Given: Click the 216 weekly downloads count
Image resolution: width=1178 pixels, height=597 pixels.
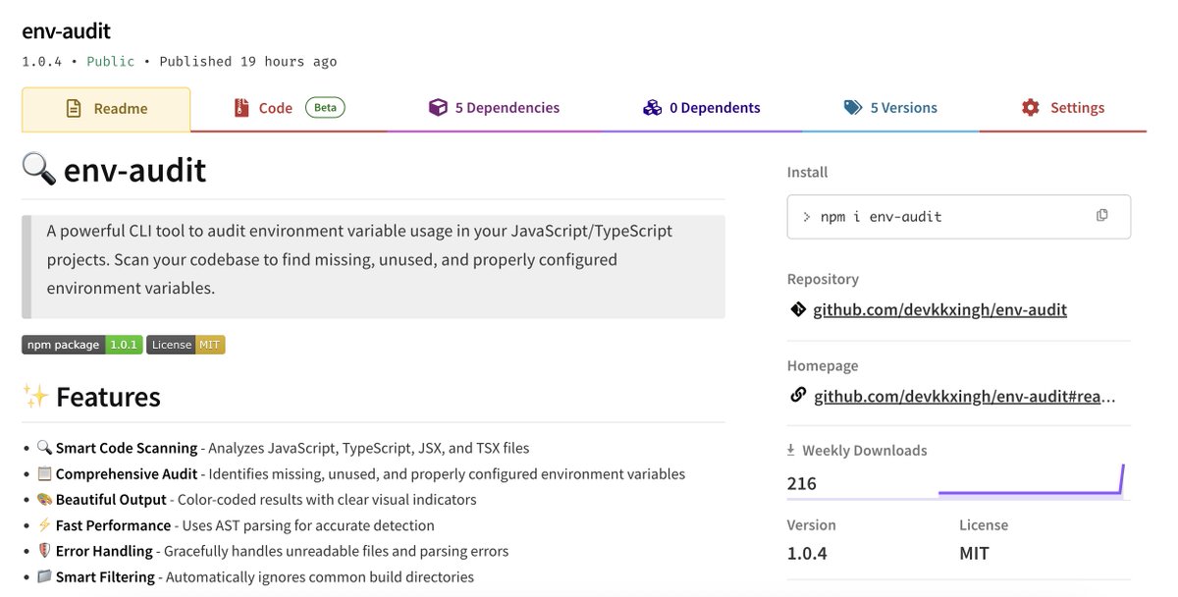Looking at the screenshot, I should pyautogui.click(x=802, y=483).
